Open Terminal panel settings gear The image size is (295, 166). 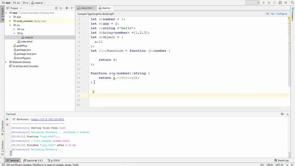pyautogui.click(x=282, y=114)
